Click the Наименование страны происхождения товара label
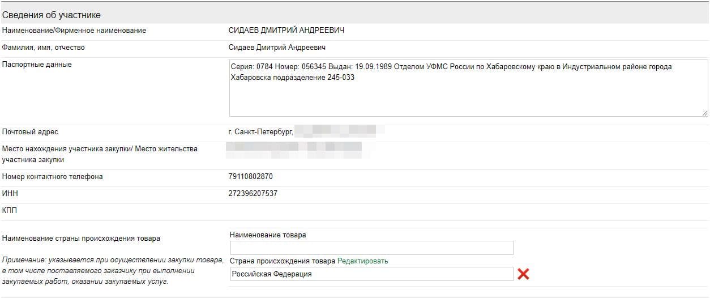Screen dimensions: 710x298 tap(81, 239)
